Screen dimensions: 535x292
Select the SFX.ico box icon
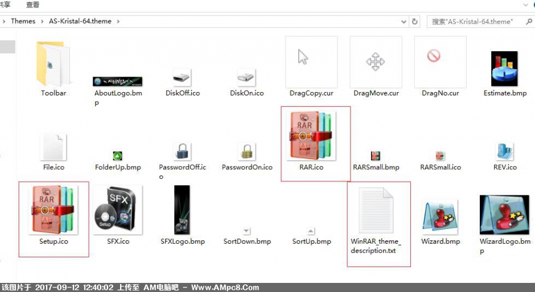118,210
